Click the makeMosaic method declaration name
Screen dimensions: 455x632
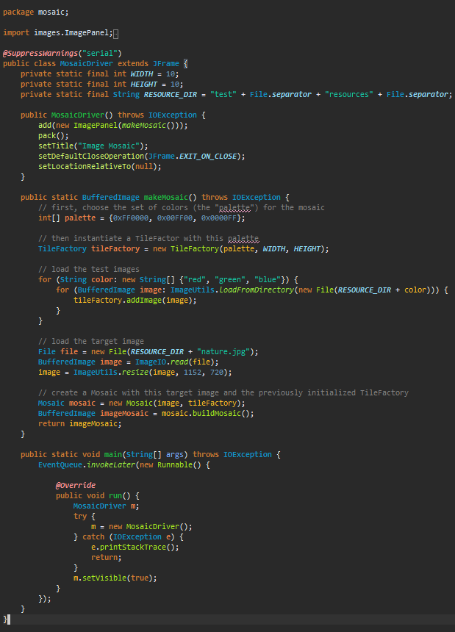pyautogui.click(x=166, y=198)
